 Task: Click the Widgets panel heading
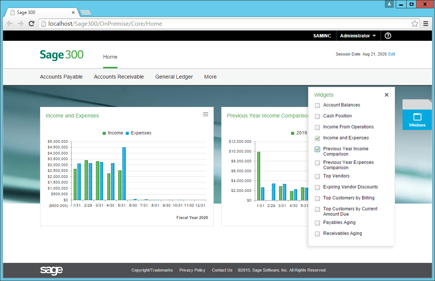[324, 95]
